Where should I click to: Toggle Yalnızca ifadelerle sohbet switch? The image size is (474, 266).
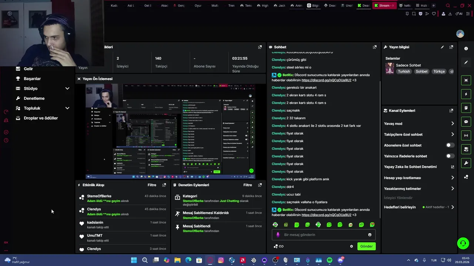pyautogui.click(x=450, y=156)
